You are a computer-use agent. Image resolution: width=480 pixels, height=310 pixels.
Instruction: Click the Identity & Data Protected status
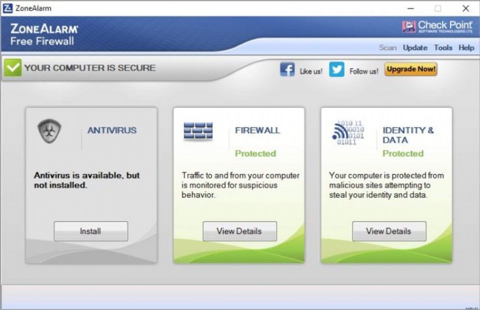(403, 154)
